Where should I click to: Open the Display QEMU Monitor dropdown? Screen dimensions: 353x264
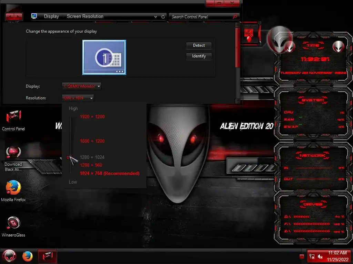click(81, 86)
